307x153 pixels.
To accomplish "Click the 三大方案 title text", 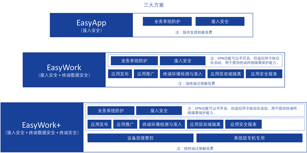I will (154, 5).
